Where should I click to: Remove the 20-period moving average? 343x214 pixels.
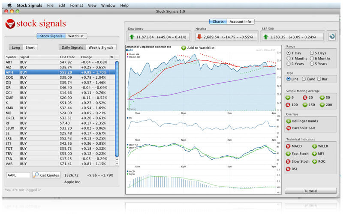pyautogui.click(x=305, y=98)
